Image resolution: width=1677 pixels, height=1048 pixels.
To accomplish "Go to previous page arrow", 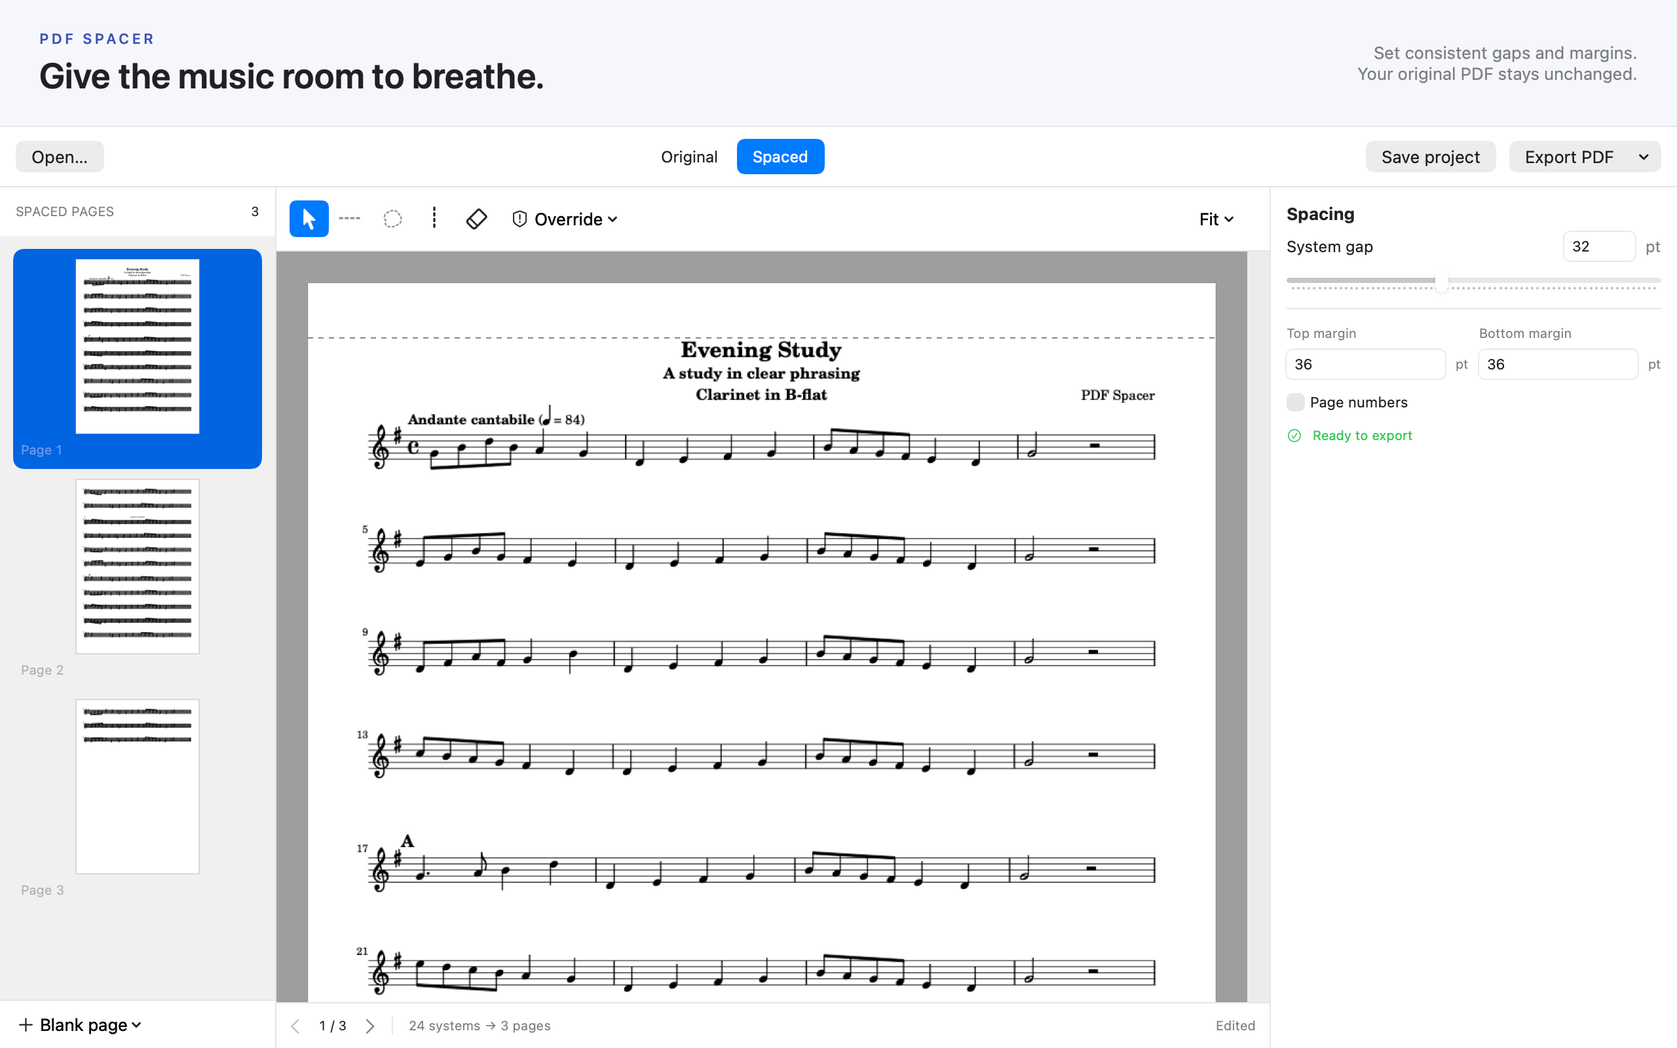I will [295, 1026].
